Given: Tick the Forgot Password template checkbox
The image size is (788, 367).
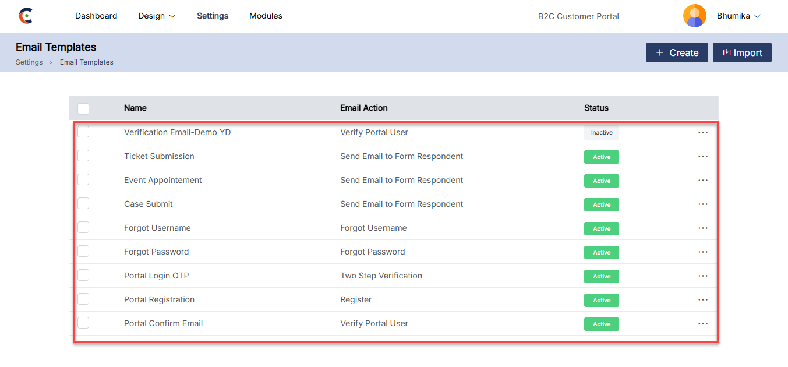Looking at the screenshot, I should coord(83,252).
